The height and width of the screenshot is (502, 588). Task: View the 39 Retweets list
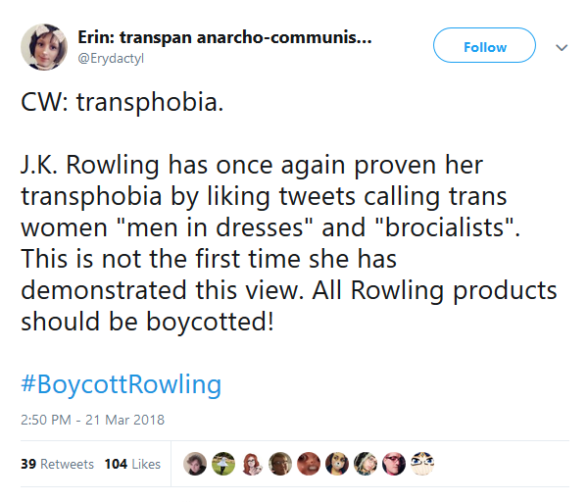57,464
